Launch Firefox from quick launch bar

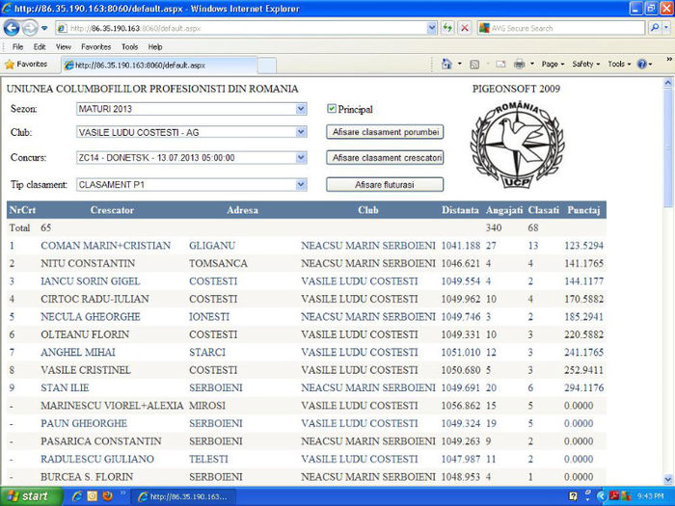point(107,496)
